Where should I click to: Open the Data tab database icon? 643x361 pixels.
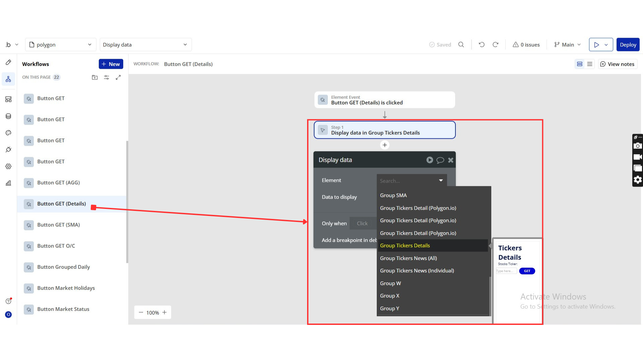[x=8, y=116]
